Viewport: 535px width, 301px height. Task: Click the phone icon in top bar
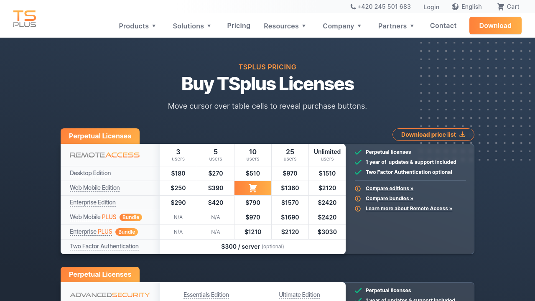(353, 7)
